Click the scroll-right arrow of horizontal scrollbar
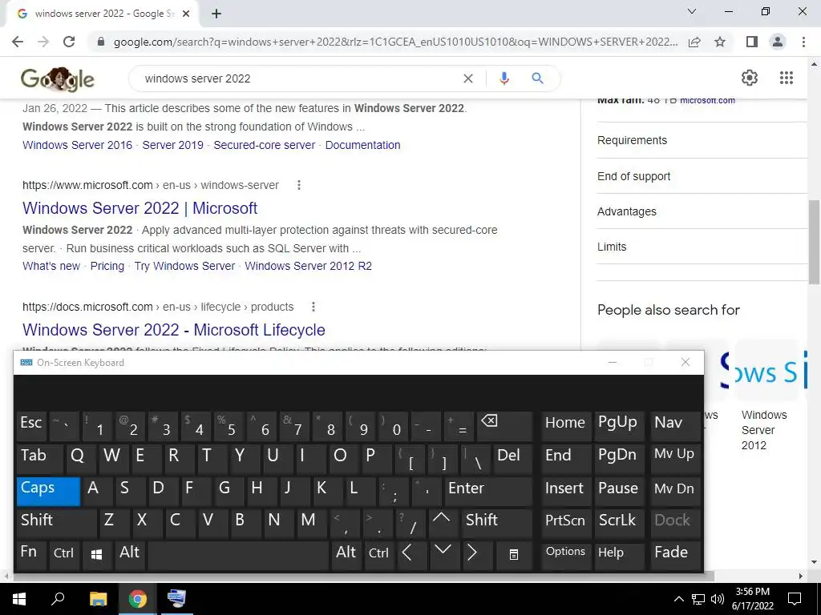Screen dimensions: 821x615 pyautogui.click(x=801, y=577)
